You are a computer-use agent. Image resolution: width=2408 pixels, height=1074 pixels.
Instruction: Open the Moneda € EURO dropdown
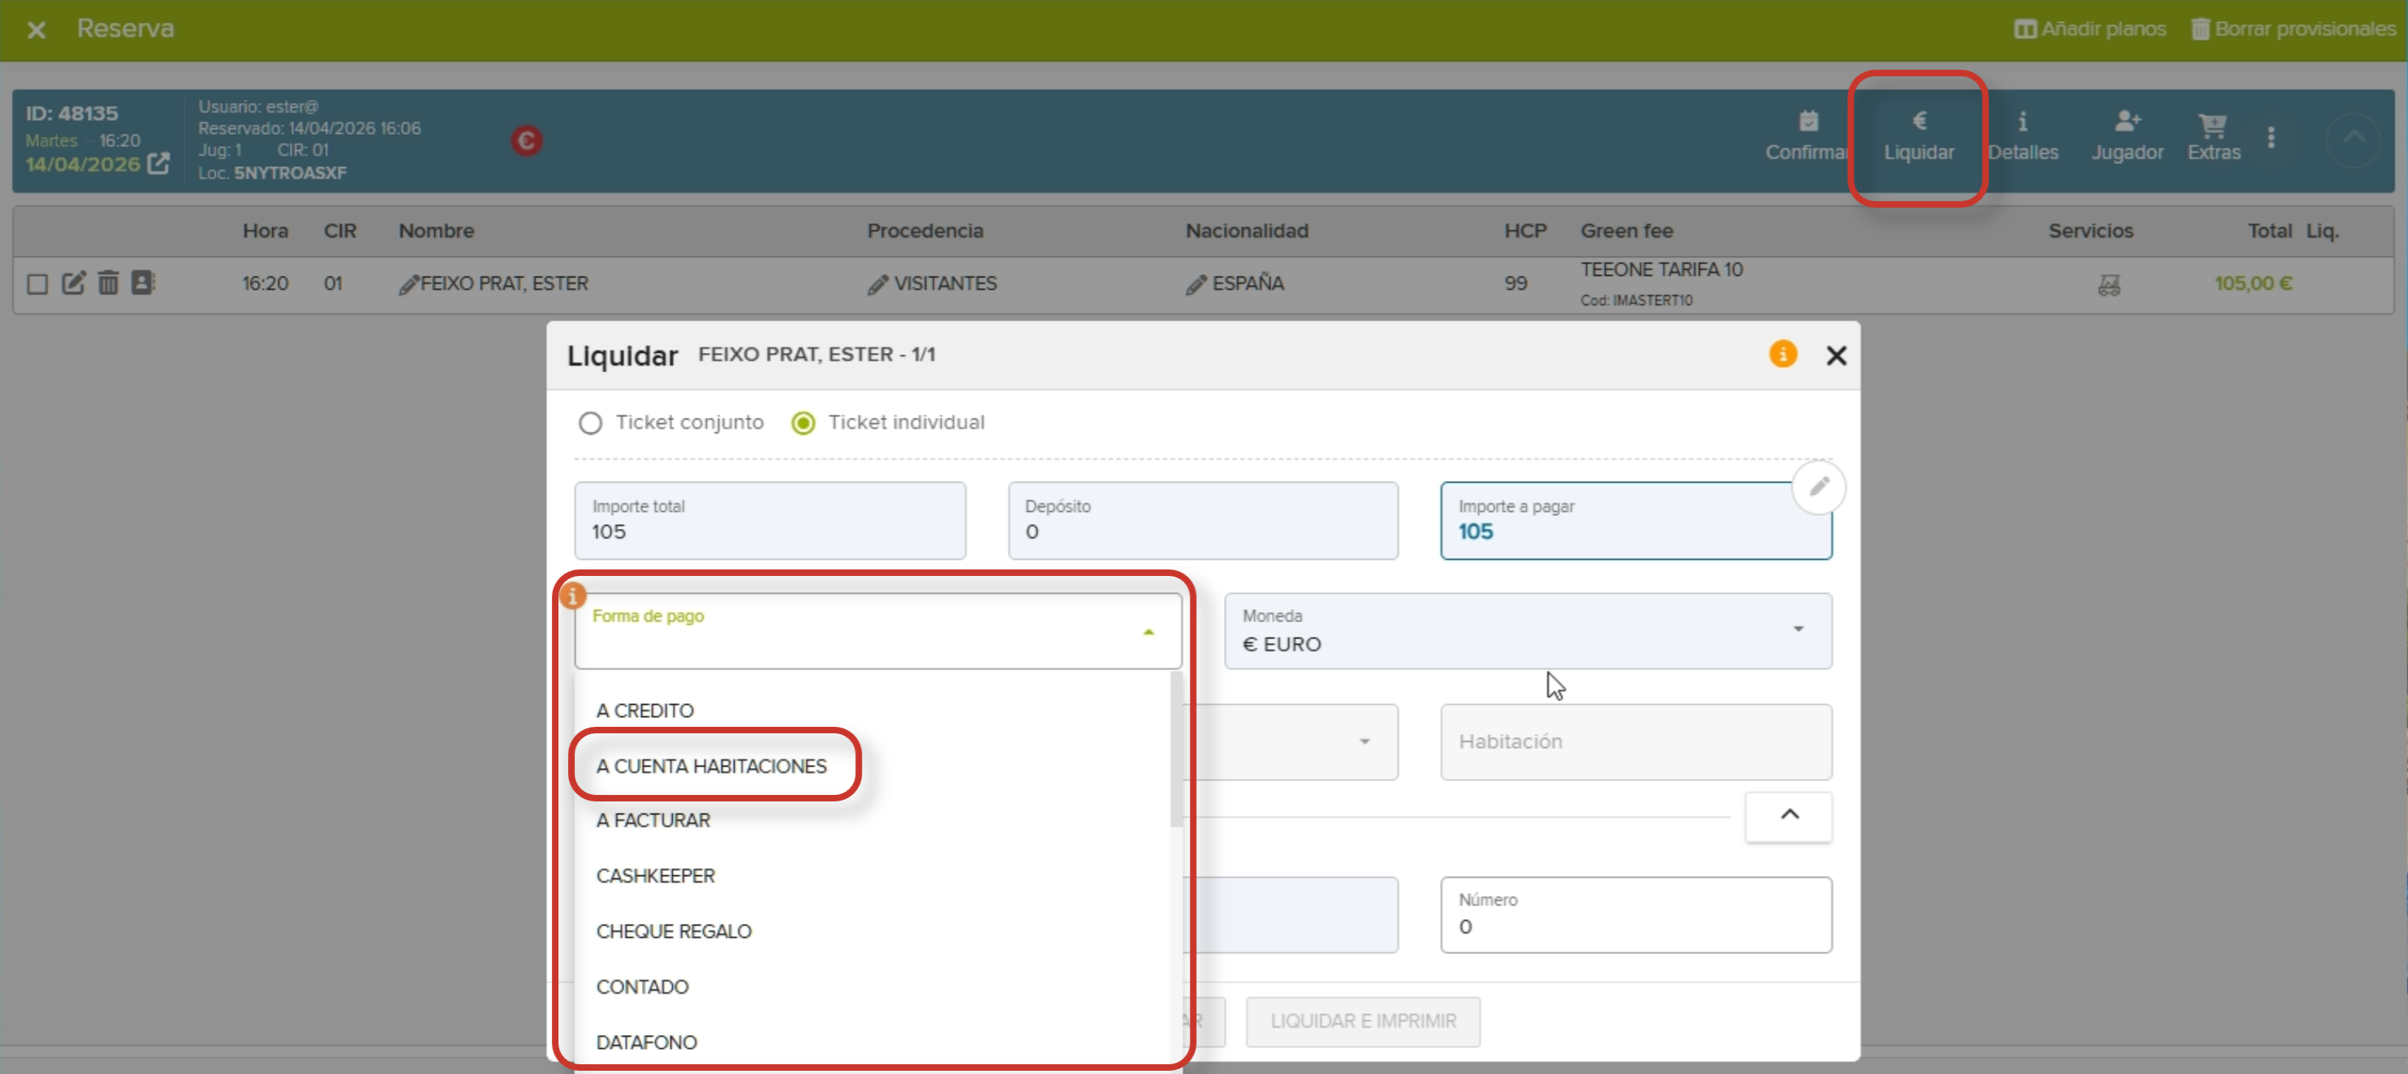pyautogui.click(x=1528, y=630)
